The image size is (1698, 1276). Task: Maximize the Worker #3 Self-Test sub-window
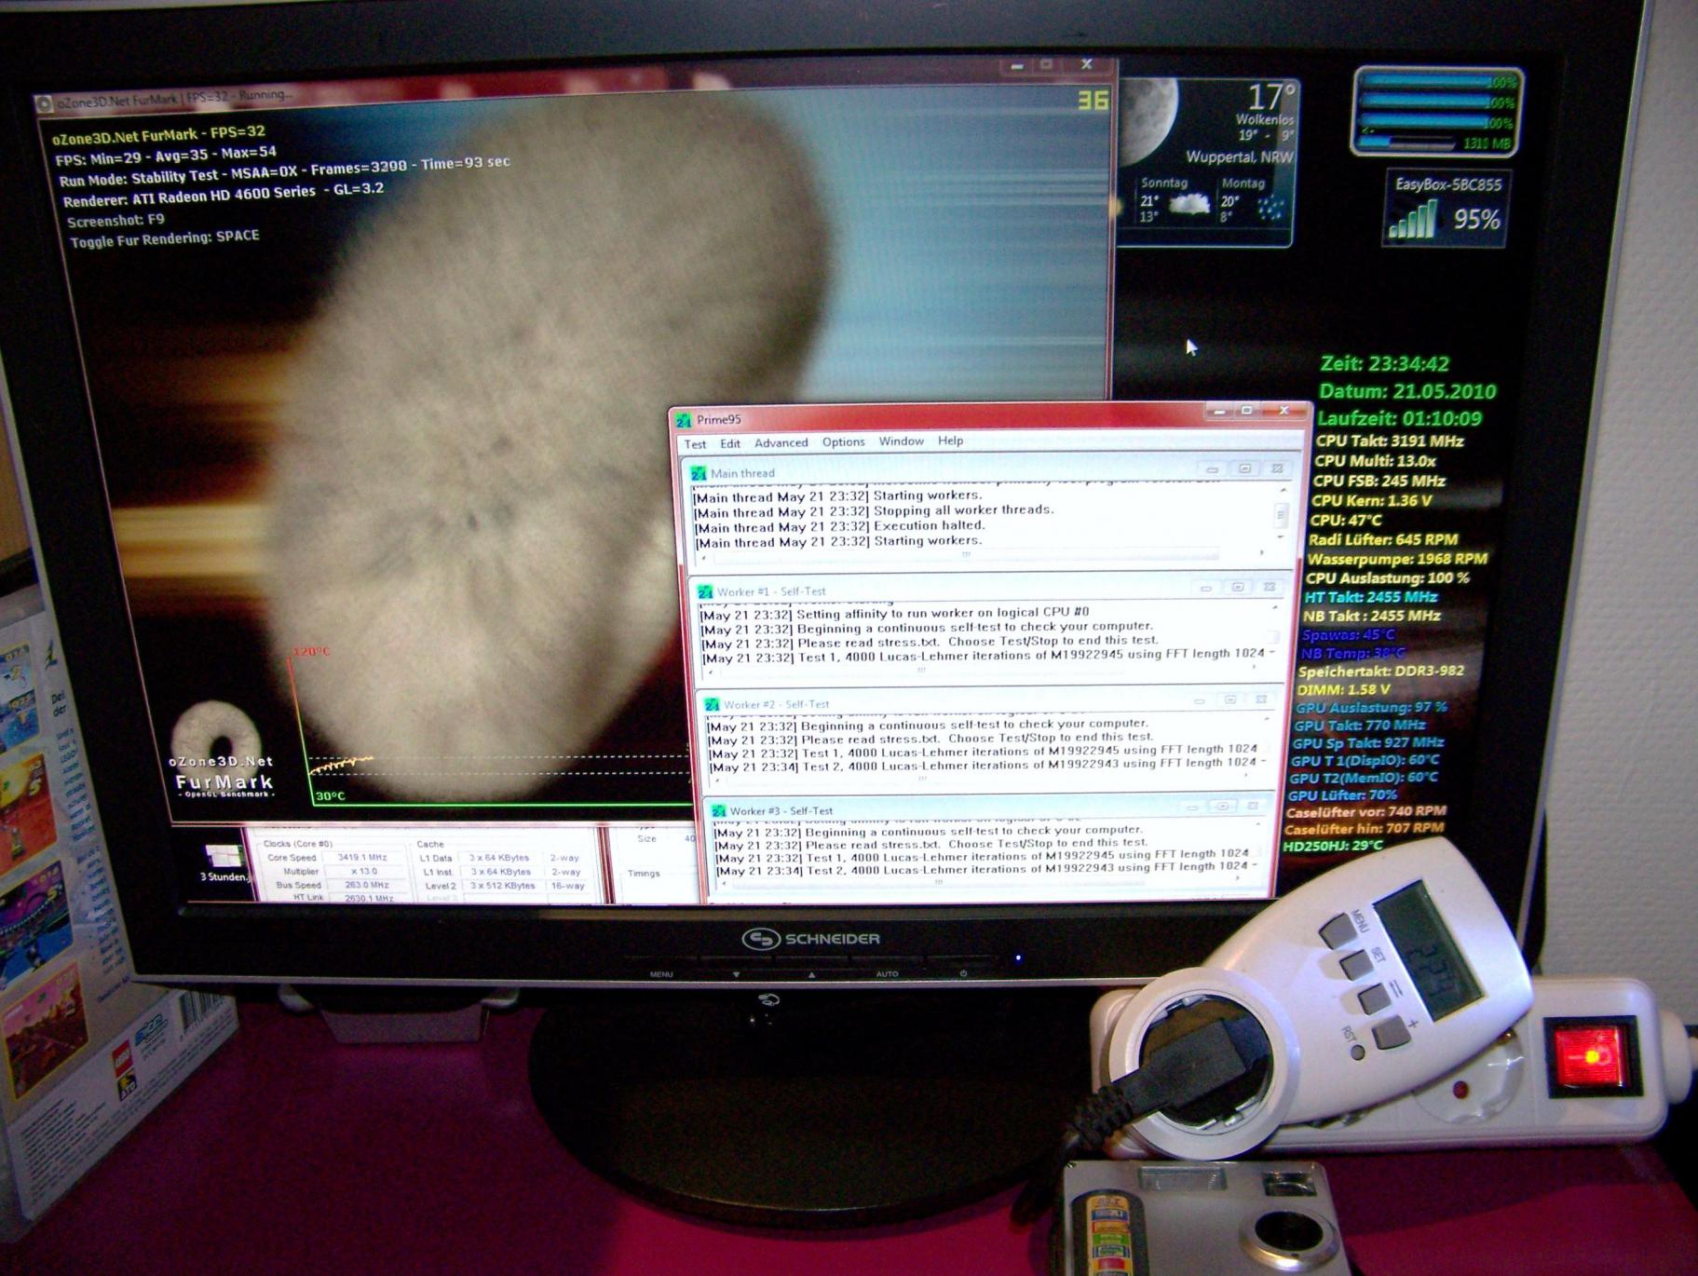click(x=1223, y=806)
